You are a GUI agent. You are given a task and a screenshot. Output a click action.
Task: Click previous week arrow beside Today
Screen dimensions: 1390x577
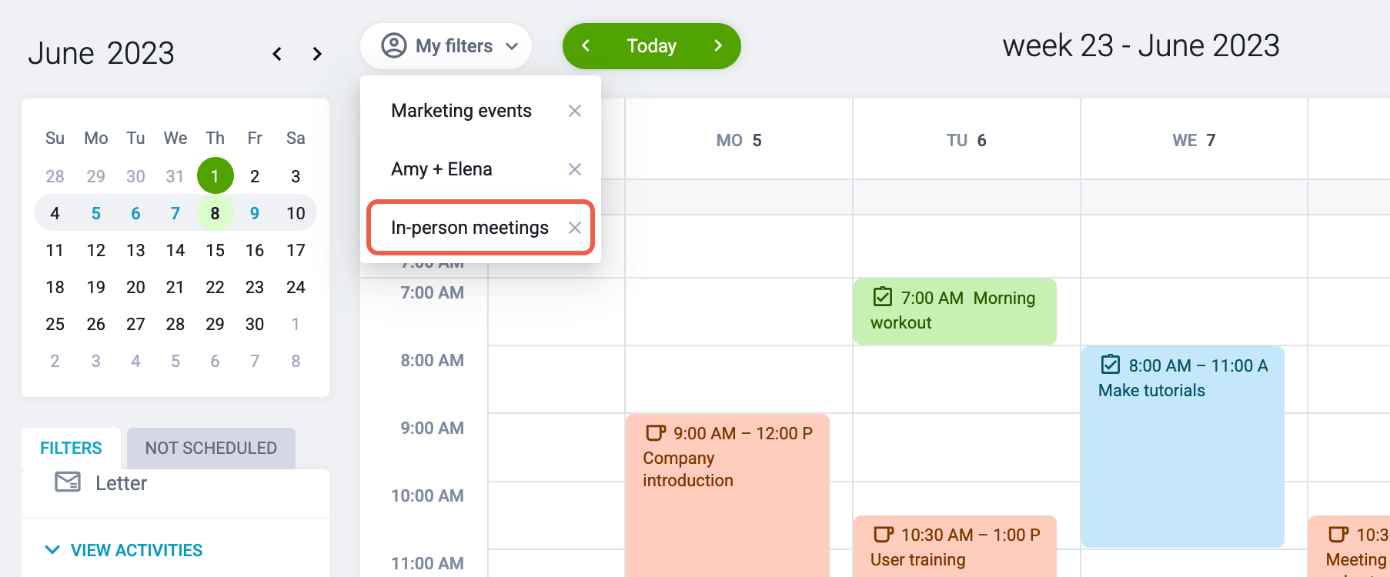pyautogui.click(x=586, y=46)
